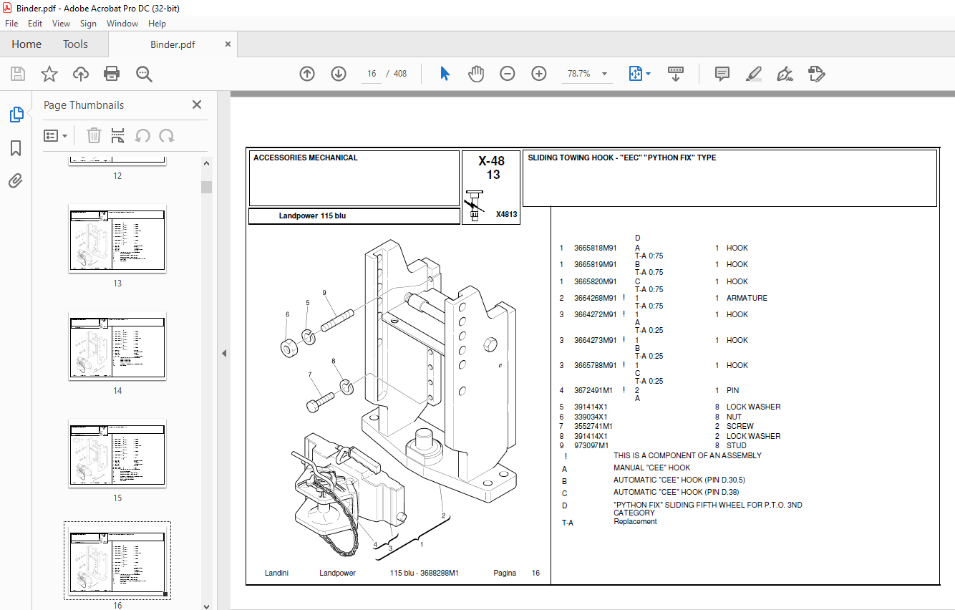Activate the hand pan tool
The width and height of the screenshot is (955, 610).
[x=476, y=74]
